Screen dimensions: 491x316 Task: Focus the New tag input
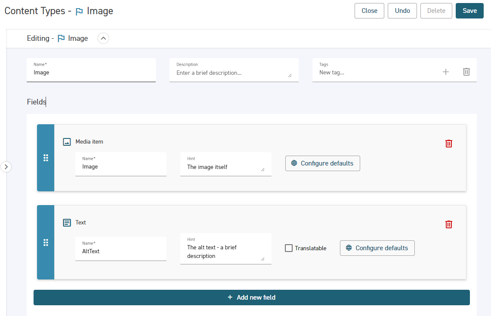click(x=374, y=73)
